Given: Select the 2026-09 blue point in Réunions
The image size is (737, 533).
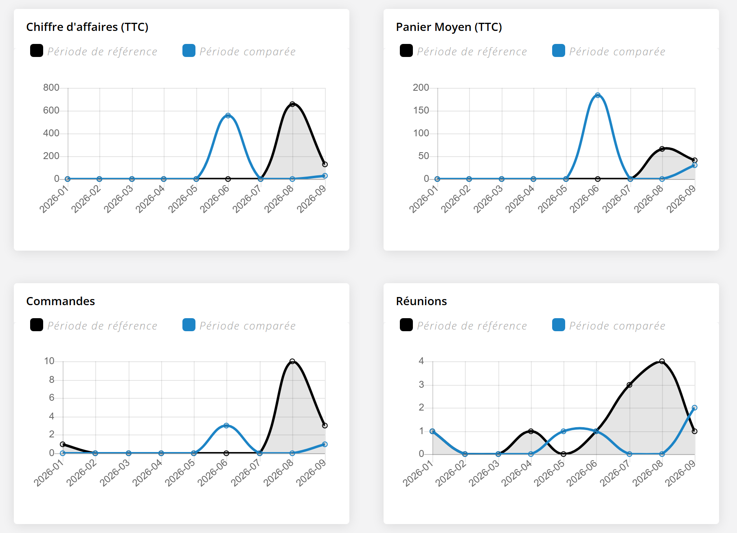Looking at the screenshot, I should 695,408.
